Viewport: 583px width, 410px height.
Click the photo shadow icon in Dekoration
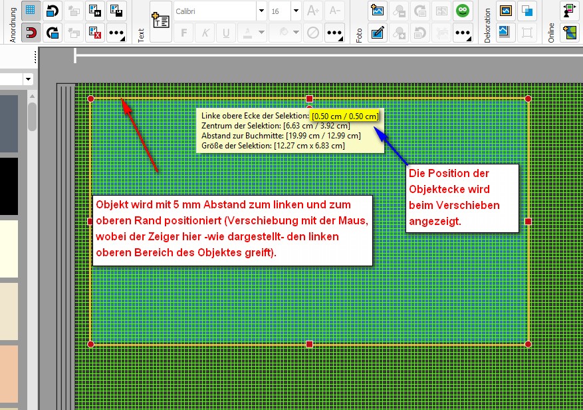point(506,32)
